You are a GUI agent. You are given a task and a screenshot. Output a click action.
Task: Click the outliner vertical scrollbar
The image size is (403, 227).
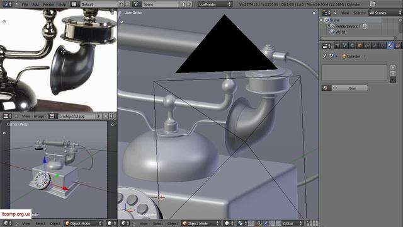[400, 25]
